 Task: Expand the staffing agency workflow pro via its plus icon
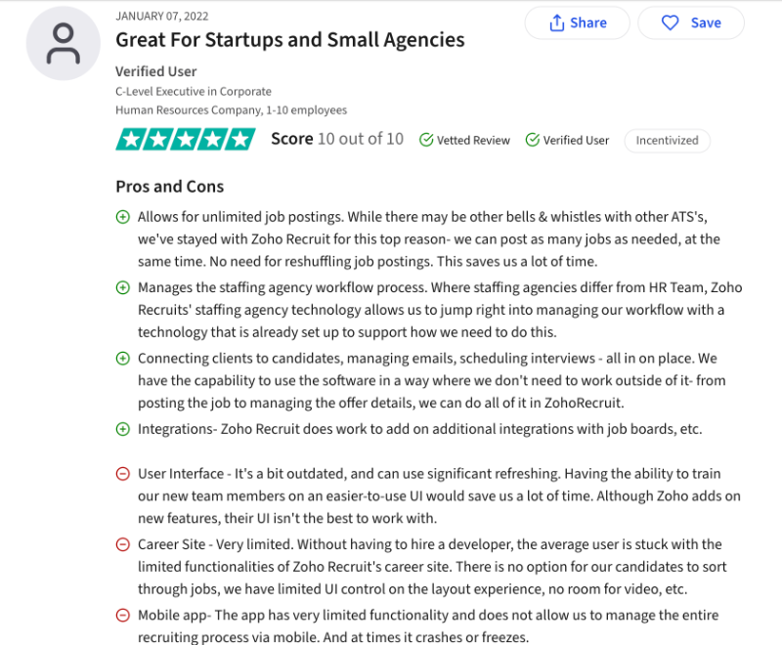(122, 287)
